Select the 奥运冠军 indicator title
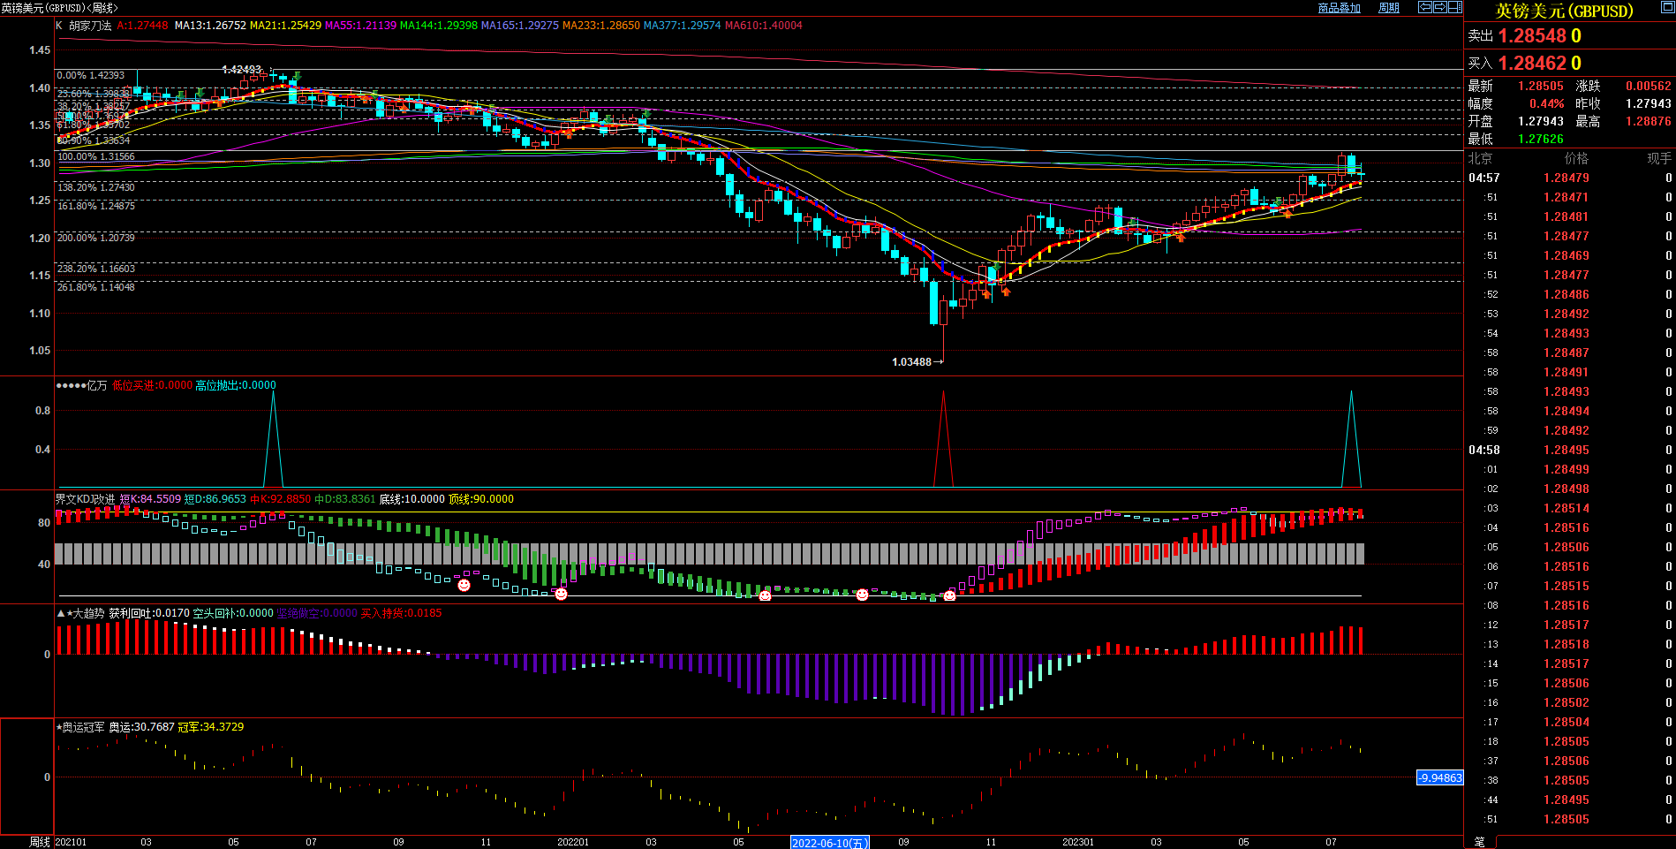This screenshot has width=1676, height=849. pos(83,727)
